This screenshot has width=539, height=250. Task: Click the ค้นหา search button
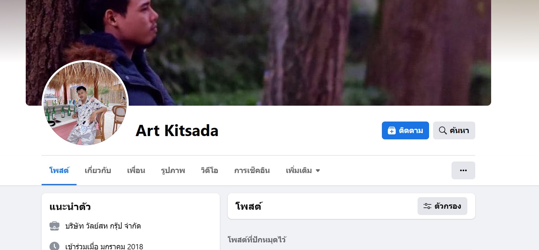coord(454,130)
